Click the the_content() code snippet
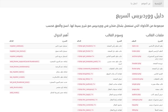168x112 pixels. pyautogui.click(x=87, y=105)
